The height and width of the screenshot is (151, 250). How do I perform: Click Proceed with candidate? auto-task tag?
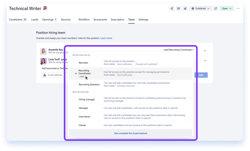click(147, 64)
